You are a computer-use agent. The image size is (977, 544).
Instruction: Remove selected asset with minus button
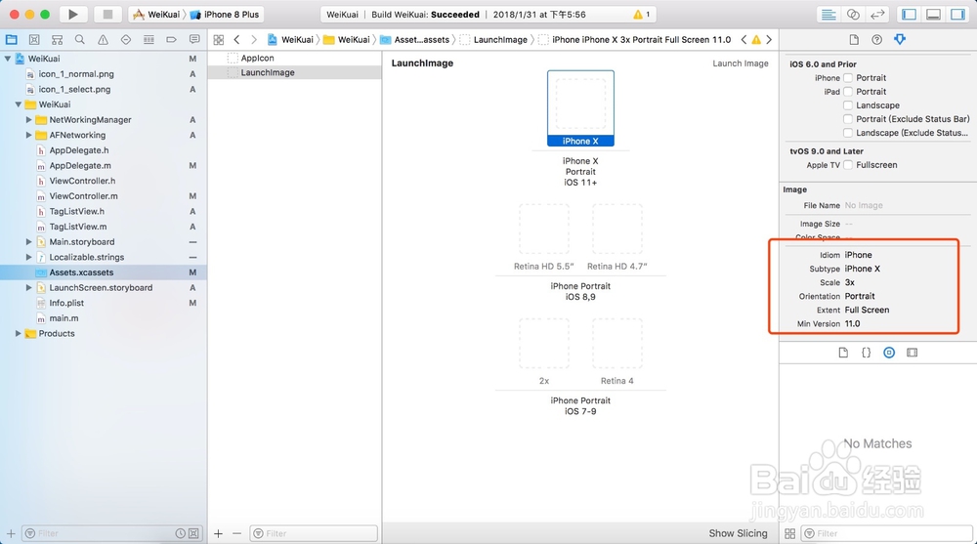click(x=236, y=533)
